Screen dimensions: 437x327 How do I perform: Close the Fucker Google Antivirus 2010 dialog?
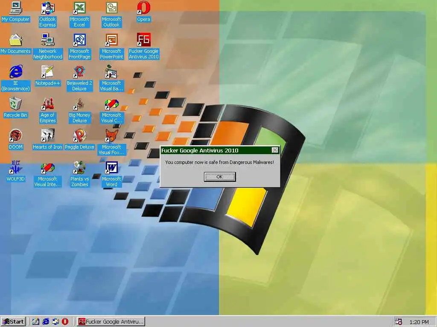(x=275, y=150)
